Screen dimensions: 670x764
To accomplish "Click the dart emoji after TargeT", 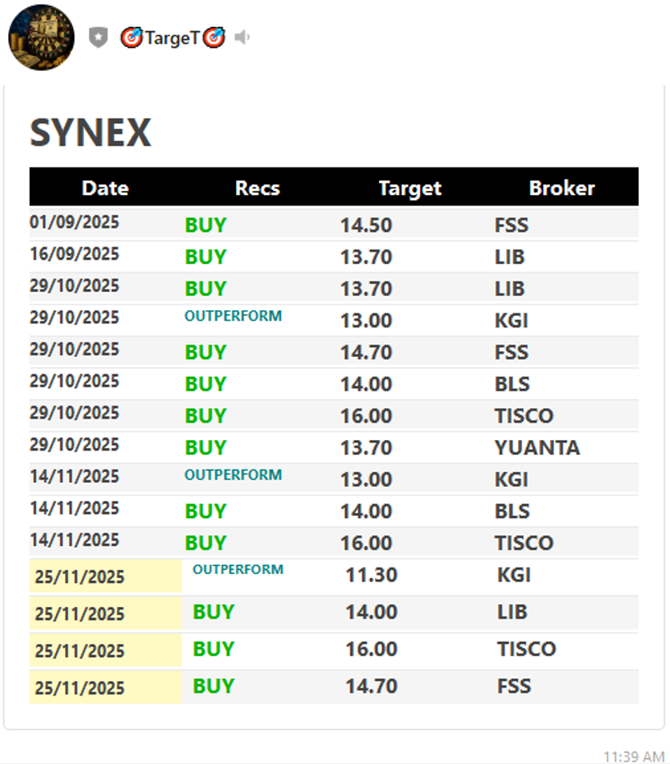I will [x=214, y=37].
